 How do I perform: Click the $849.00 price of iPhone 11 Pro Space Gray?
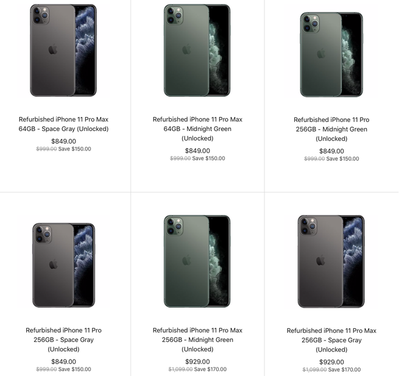pos(63,361)
